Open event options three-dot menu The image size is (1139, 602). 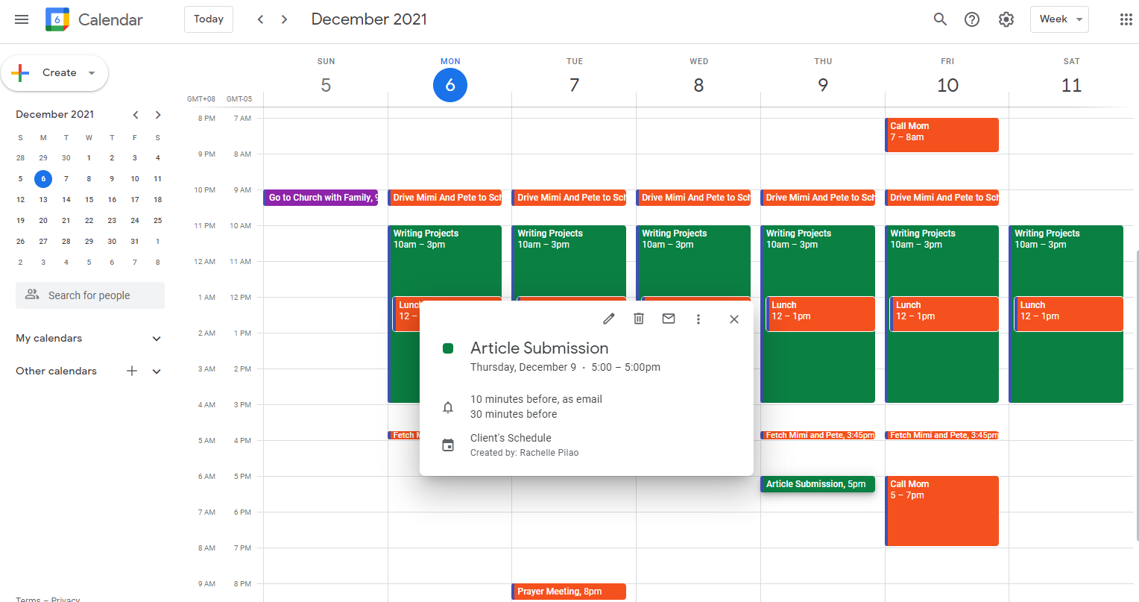click(x=698, y=319)
